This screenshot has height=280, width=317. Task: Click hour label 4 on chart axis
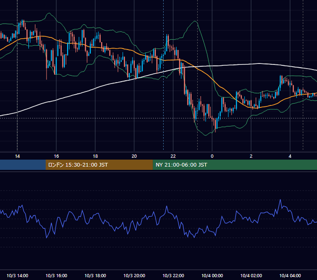(x=290, y=156)
